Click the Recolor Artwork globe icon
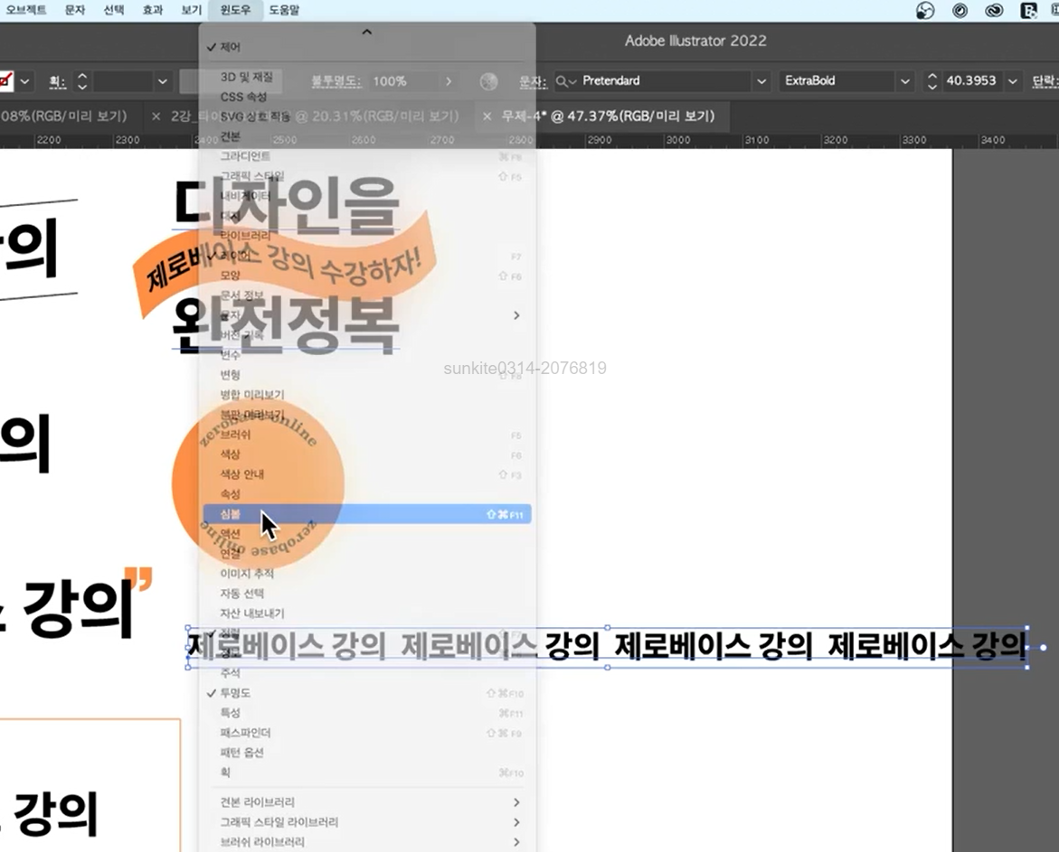 (x=489, y=81)
